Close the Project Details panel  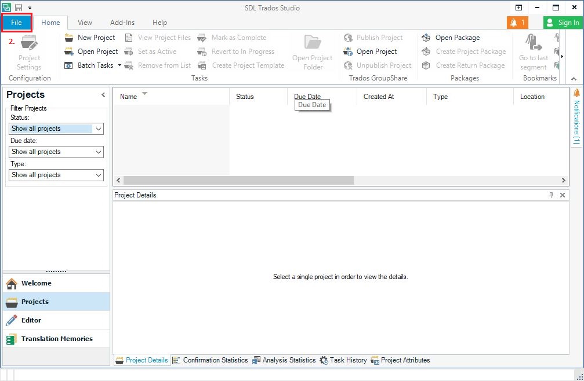[x=563, y=195]
